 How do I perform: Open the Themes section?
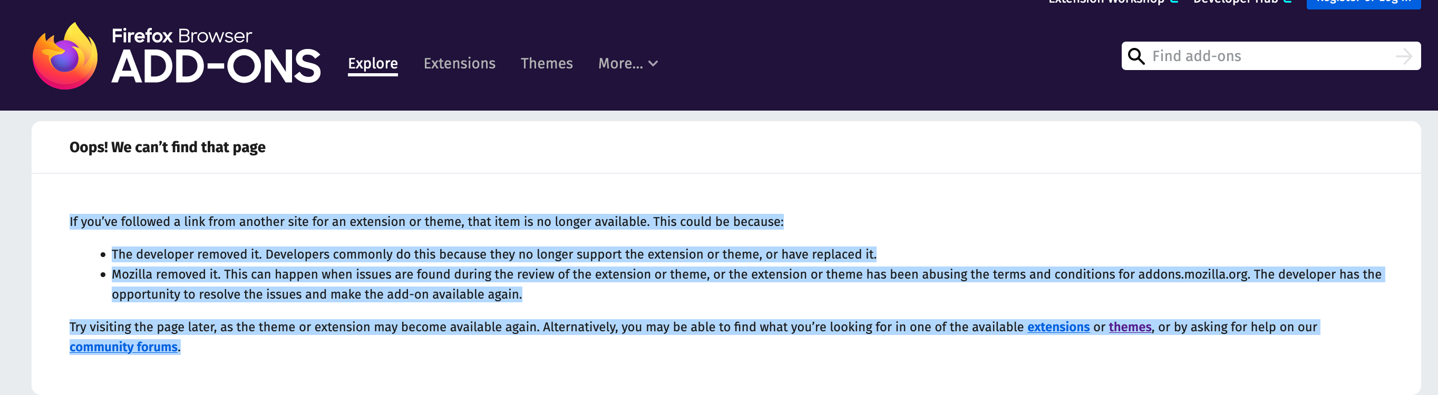[547, 64]
